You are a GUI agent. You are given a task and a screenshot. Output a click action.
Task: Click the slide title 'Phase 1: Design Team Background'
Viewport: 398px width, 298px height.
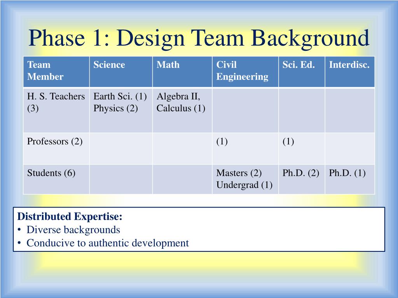click(199, 38)
